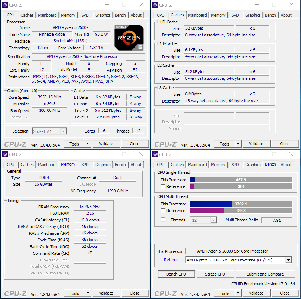Enable the Reference checkbox under CPU Multi Thread
Screen dimensions: 301x299
163,211
